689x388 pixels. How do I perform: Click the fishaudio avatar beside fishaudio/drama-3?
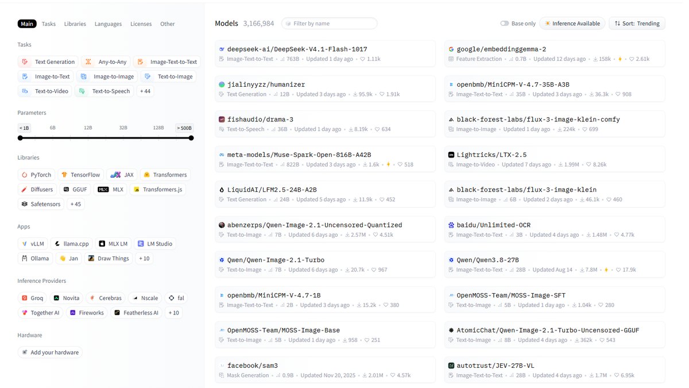point(222,120)
